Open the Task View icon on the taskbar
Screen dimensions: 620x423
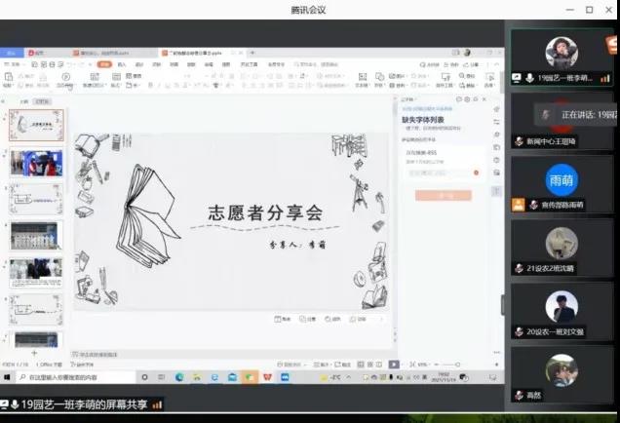(160, 377)
